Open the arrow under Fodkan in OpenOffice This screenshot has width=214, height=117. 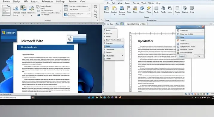point(114,15)
